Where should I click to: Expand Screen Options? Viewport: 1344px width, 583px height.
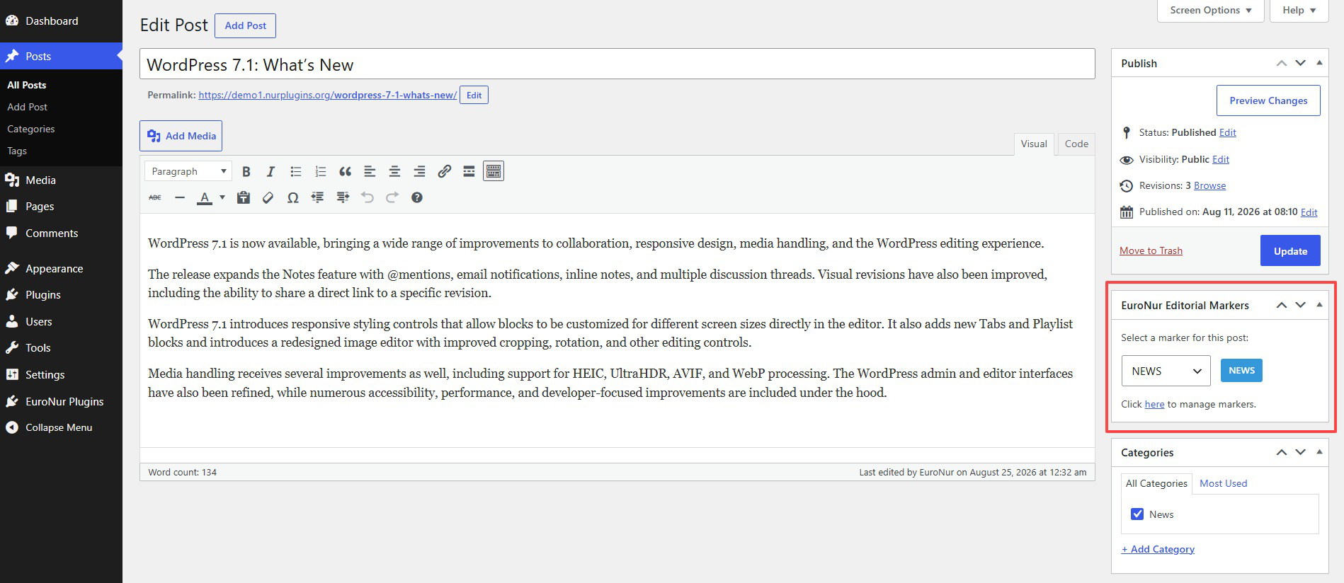[x=1211, y=10]
